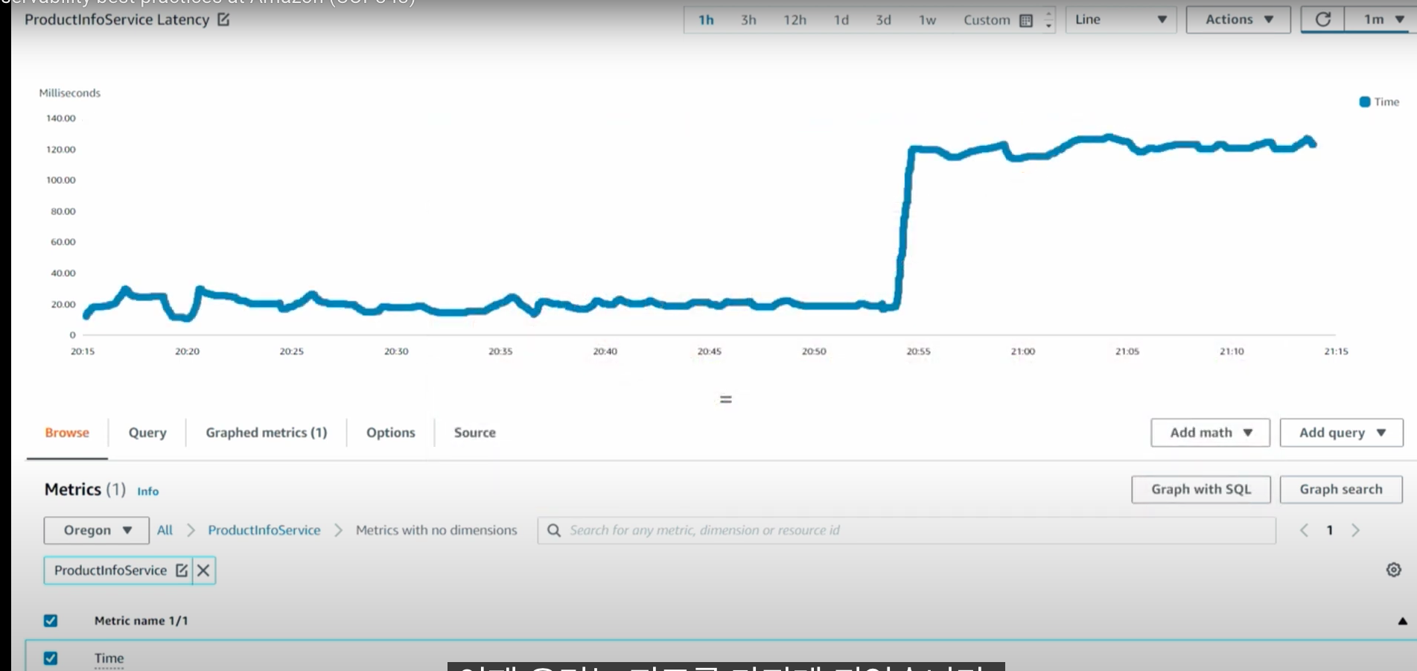
Task: Click the graph panel resize handle
Action: (x=726, y=399)
